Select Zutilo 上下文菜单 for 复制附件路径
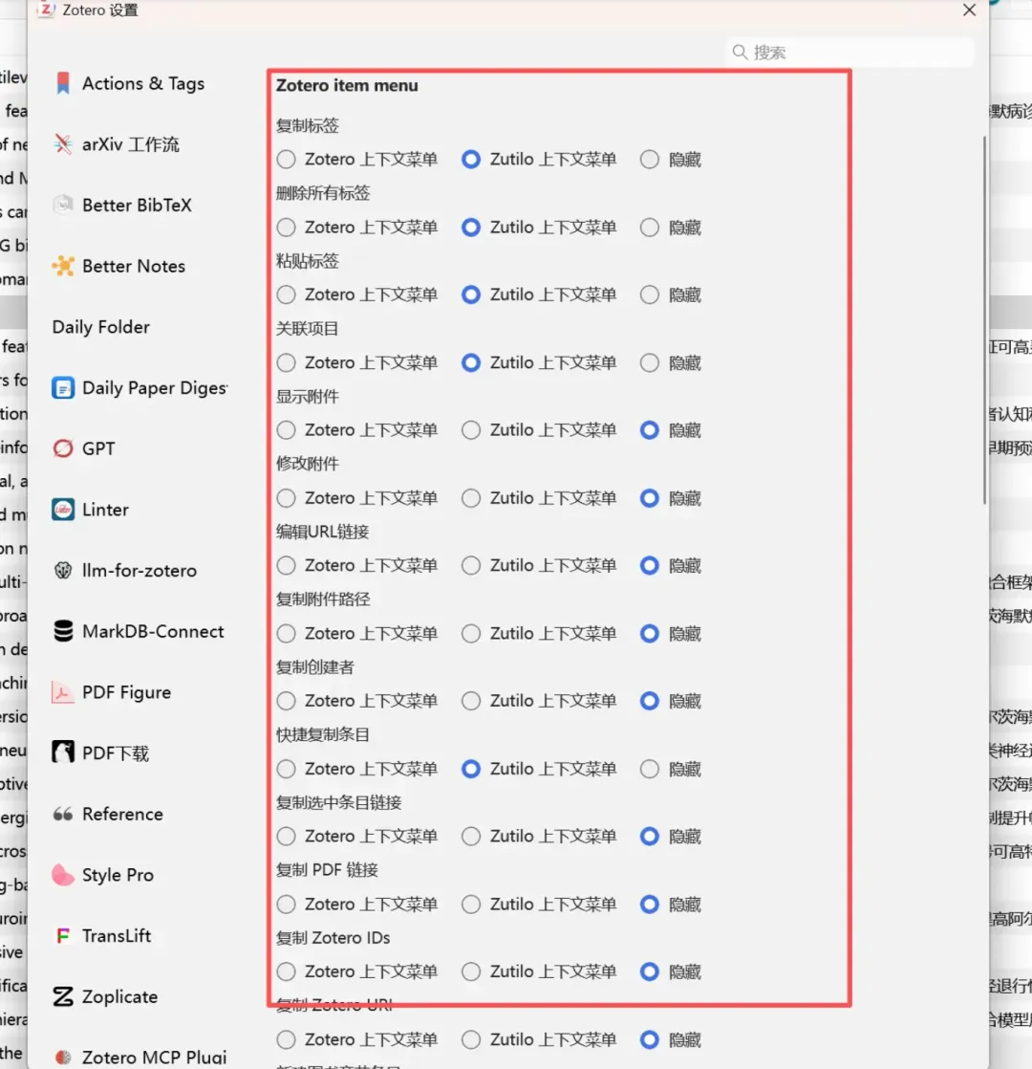 coord(471,633)
